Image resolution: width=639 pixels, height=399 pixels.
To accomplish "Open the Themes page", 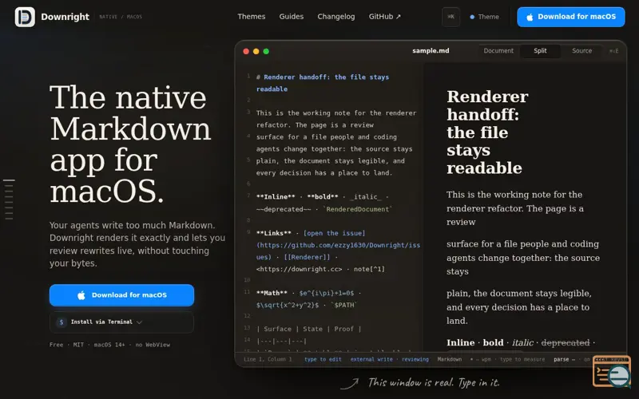I will pyautogui.click(x=251, y=17).
